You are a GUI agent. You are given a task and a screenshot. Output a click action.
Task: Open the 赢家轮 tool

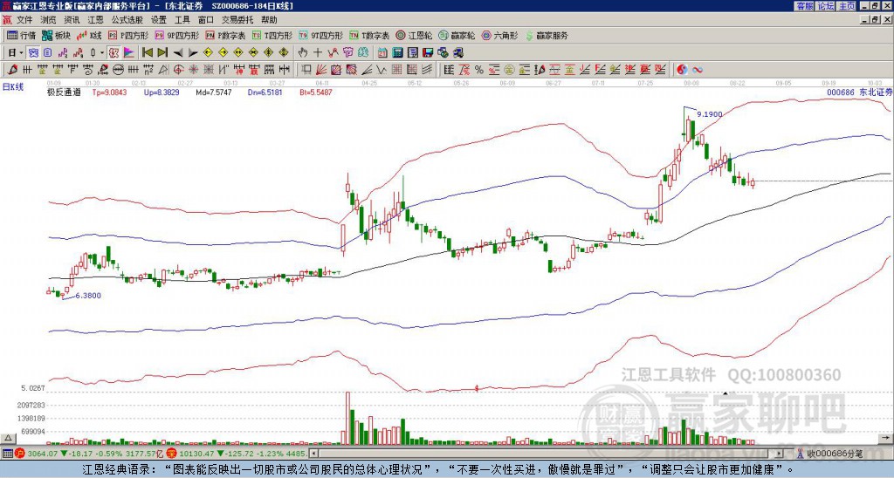[x=457, y=35]
